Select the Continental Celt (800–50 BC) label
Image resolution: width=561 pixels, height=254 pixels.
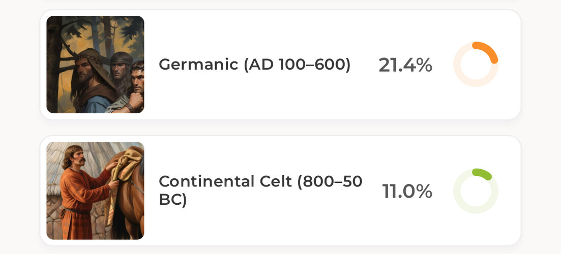click(260, 191)
